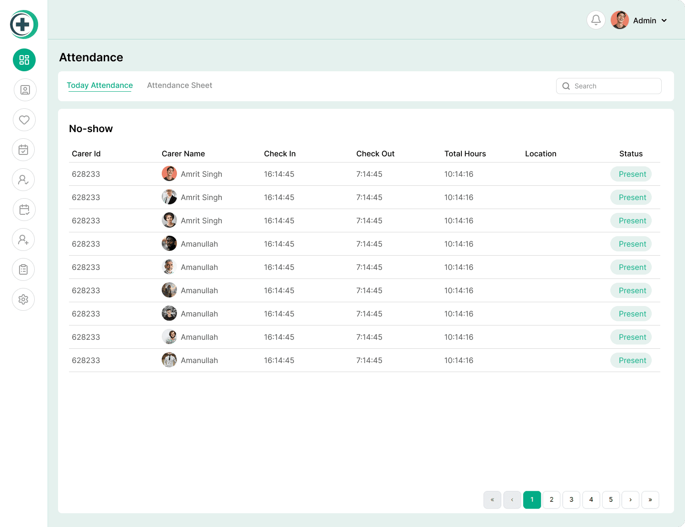Click the Location column header
The width and height of the screenshot is (685, 527).
541,153
